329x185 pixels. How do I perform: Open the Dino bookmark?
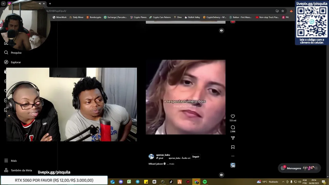(x=178, y=17)
